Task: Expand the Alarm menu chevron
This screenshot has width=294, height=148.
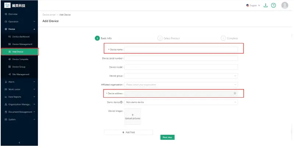Action: [34, 82]
